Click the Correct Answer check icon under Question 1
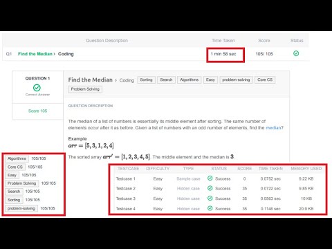332x249 pixels. coord(37,88)
